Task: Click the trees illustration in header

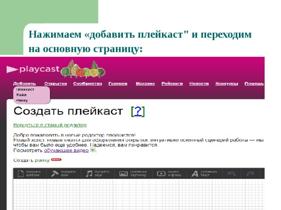Action: coord(83,69)
